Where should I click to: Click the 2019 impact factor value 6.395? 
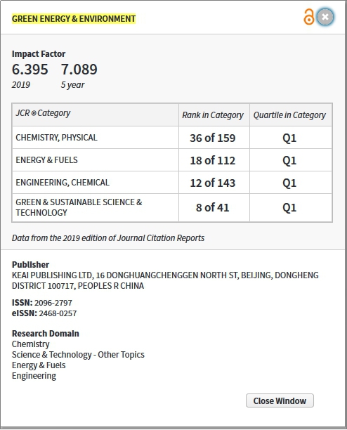click(x=30, y=69)
